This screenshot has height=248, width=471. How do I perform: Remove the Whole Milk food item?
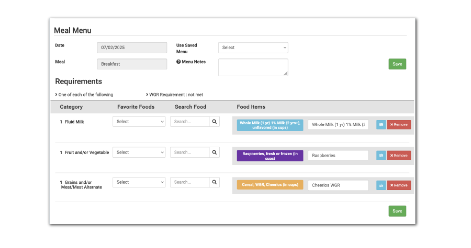[399, 125]
